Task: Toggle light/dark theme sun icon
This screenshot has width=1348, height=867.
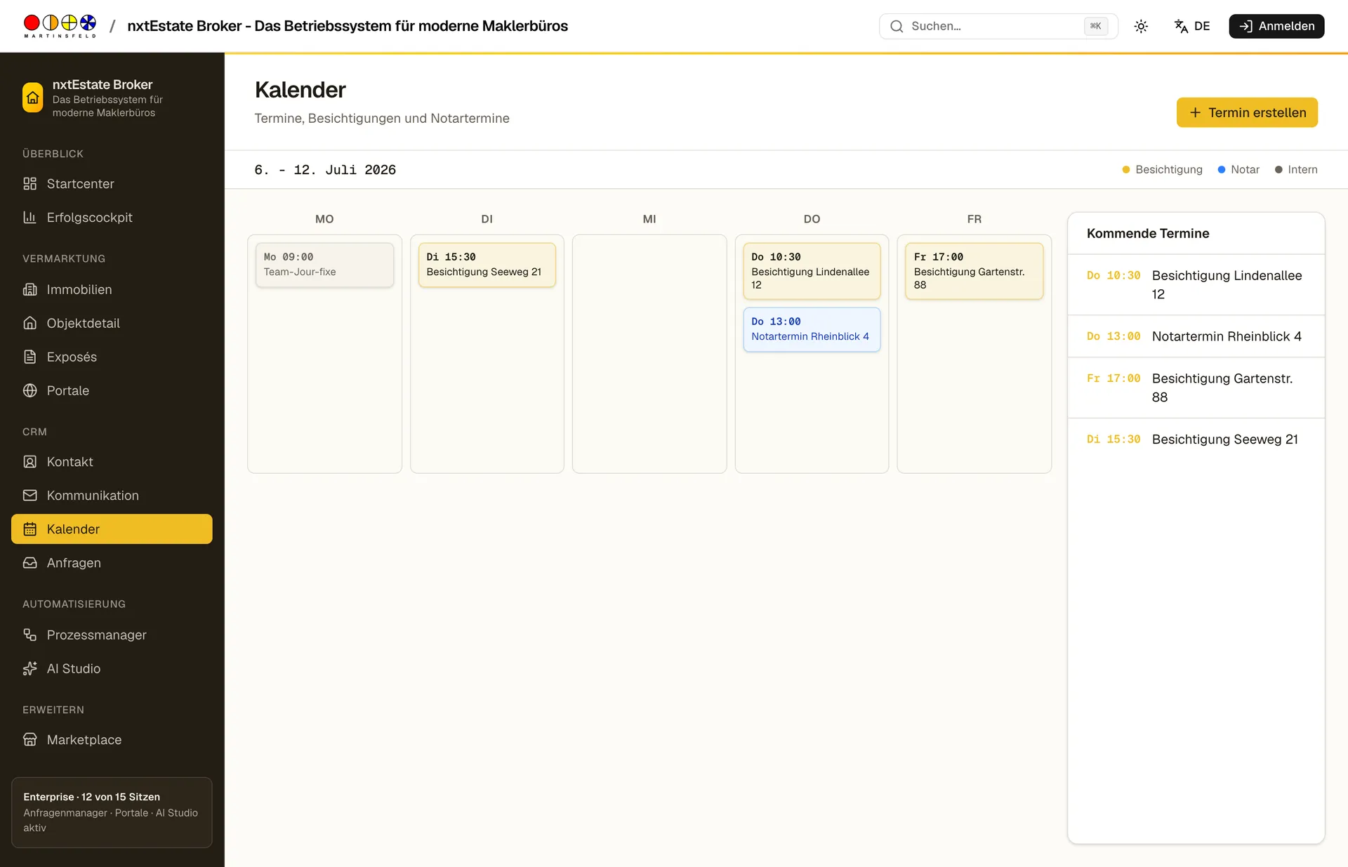Action: pos(1141,26)
